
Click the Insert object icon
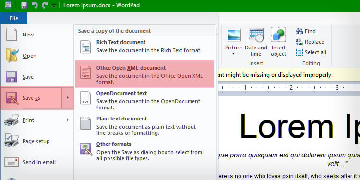coord(278,35)
